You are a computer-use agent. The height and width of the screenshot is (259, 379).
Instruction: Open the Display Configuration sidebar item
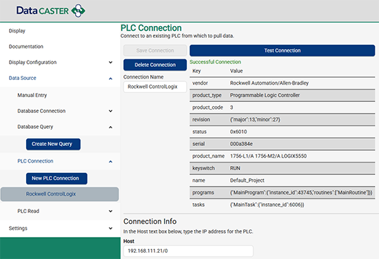coord(32,62)
